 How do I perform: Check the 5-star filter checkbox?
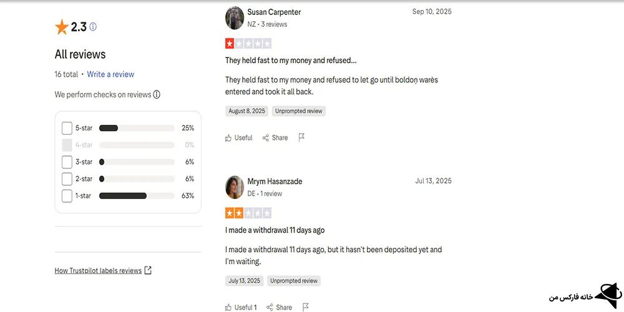point(67,128)
